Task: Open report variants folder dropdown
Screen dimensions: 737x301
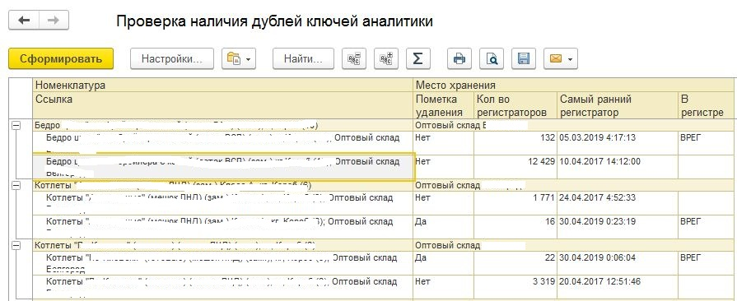Action: [x=239, y=58]
